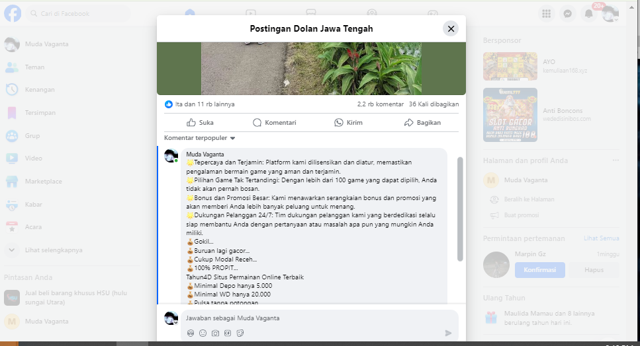Open the Komentar terpopuler sort dropdown
The width and height of the screenshot is (640, 346).
(x=200, y=138)
